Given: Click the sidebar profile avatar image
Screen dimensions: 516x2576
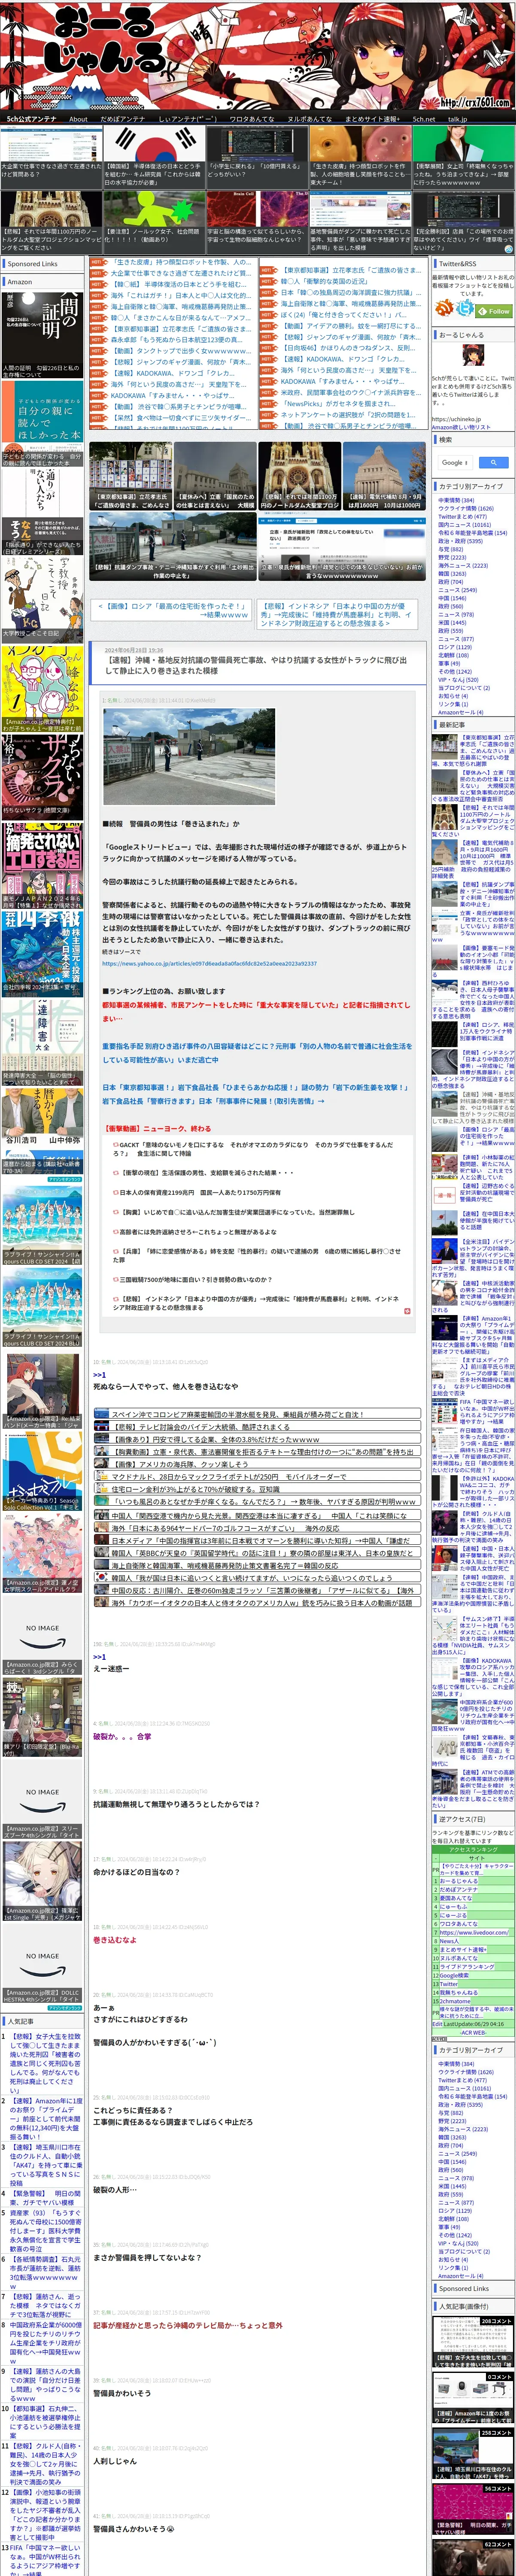Looking at the screenshot, I should pos(472,356).
